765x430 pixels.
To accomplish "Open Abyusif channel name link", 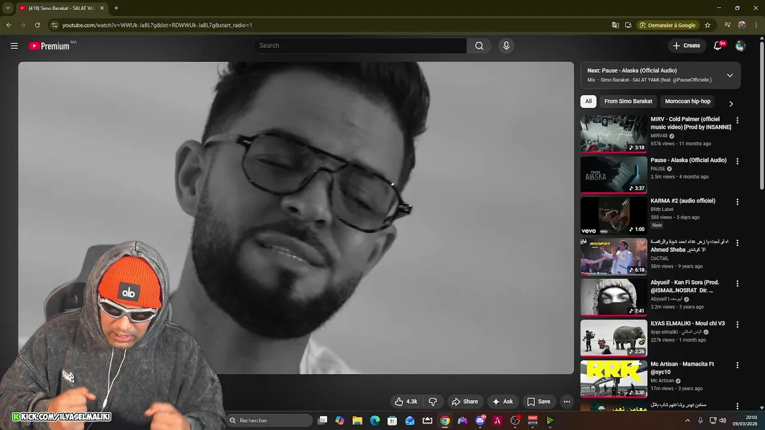I will click(x=666, y=299).
